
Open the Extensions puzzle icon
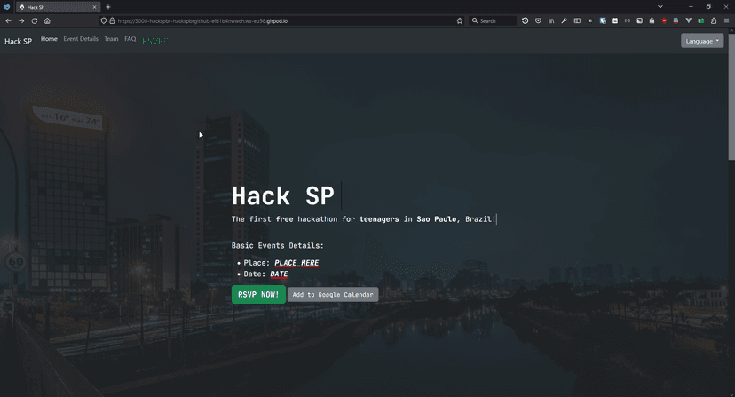tap(714, 20)
